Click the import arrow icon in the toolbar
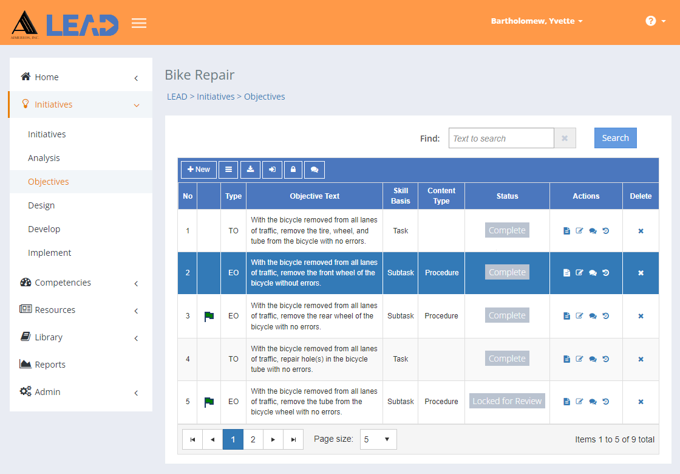Image resolution: width=680 pixels, height=474 pixels. tap(272, 170)
